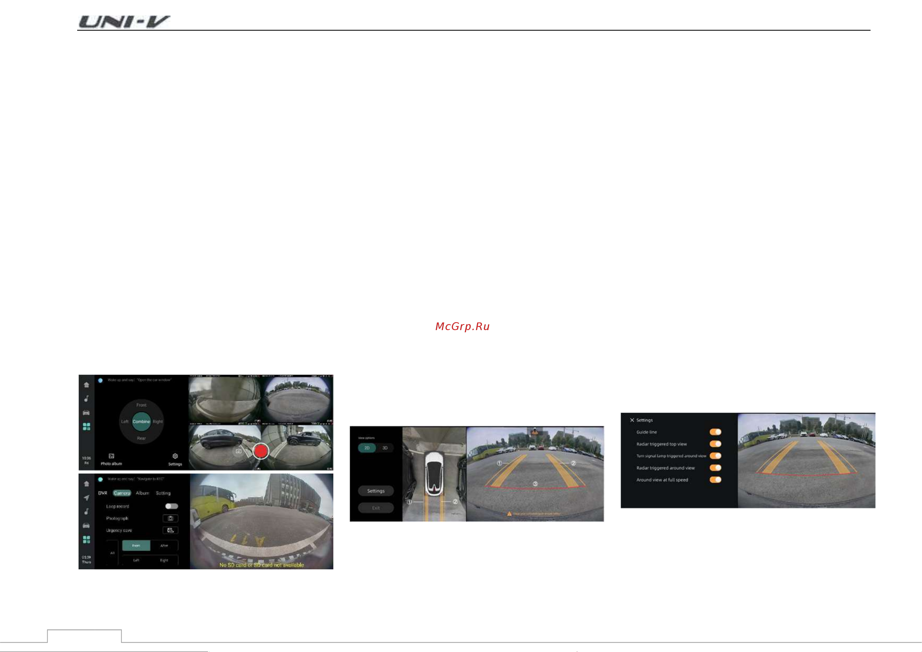Open the apps grid icon in the DVR sidebar
The width and height of the screenshot is (922, 652).
click(x=86, y=540)
